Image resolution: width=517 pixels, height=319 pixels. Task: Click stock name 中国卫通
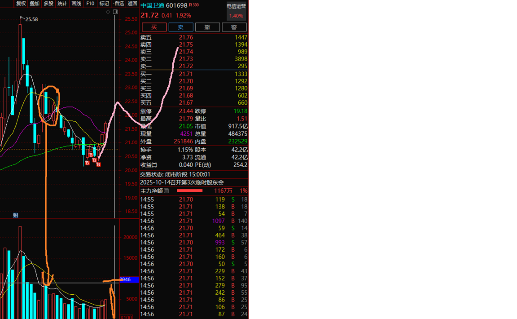152,5
